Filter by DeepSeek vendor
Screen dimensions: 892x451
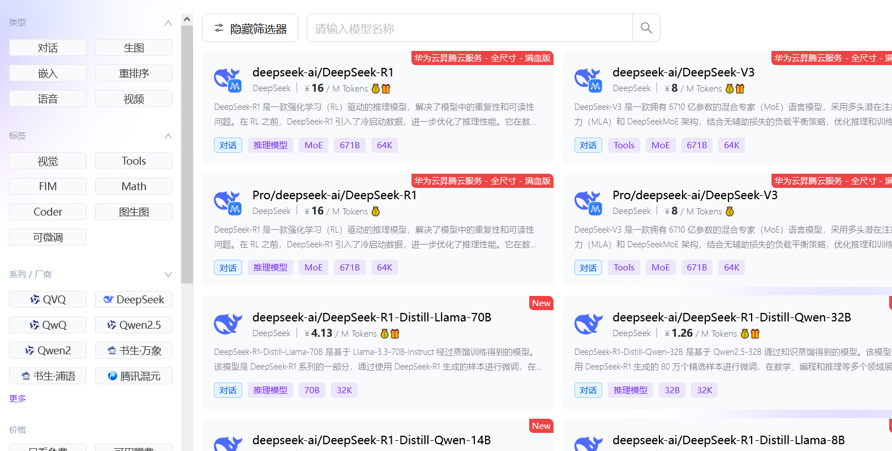coord(134,299)
